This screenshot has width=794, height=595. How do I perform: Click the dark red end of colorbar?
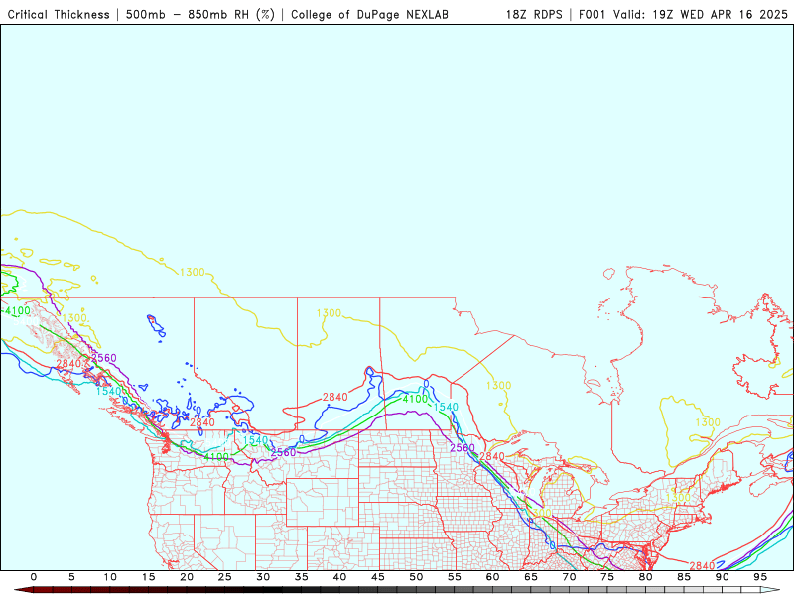(26, 590)
